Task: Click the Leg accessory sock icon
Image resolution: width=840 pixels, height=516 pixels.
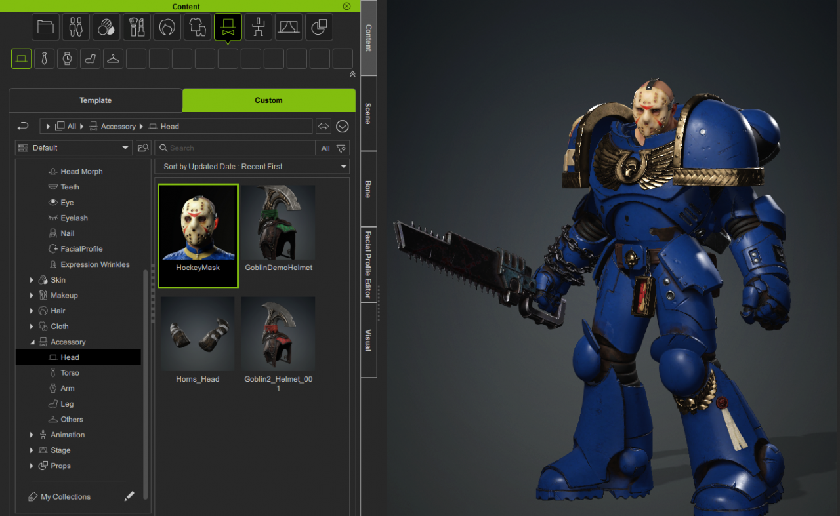Action: tap(91, 58)
